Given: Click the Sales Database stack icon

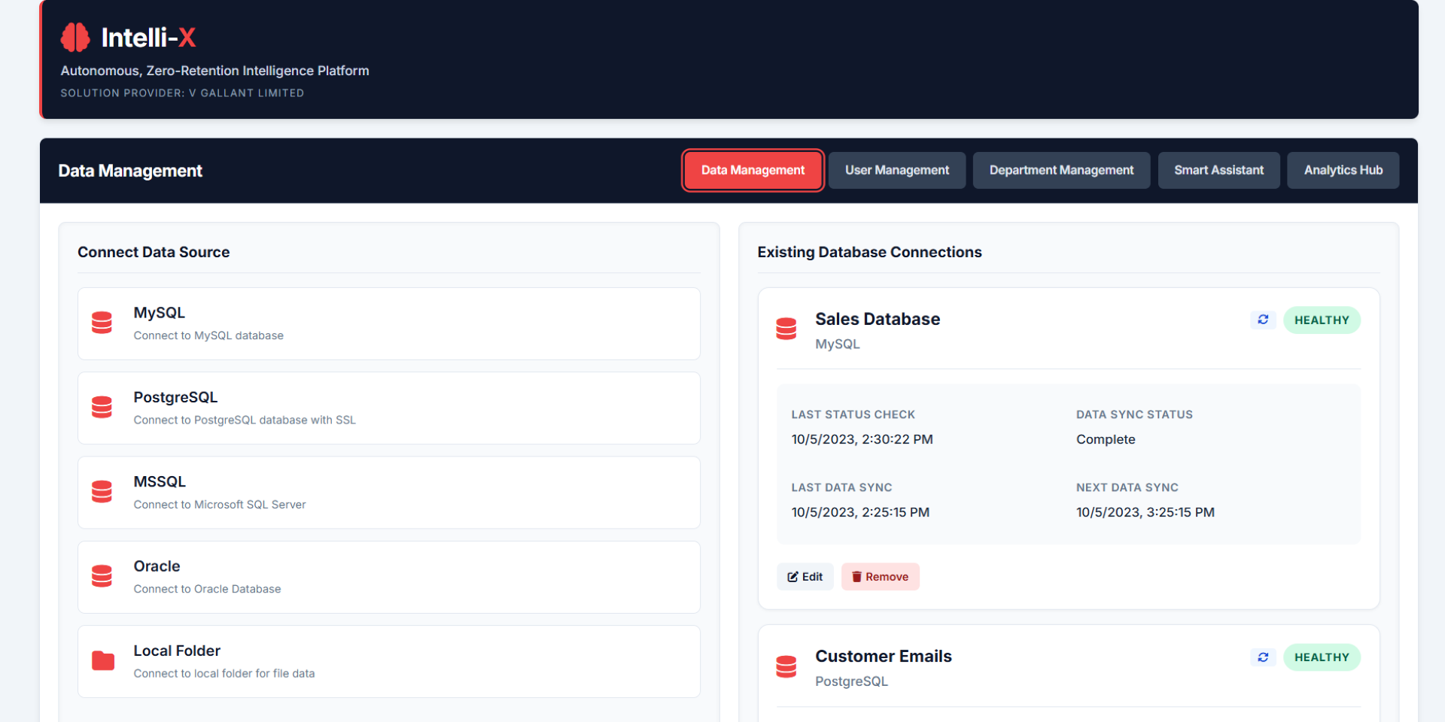Looking at the screenshot, I should click(786, 329).
